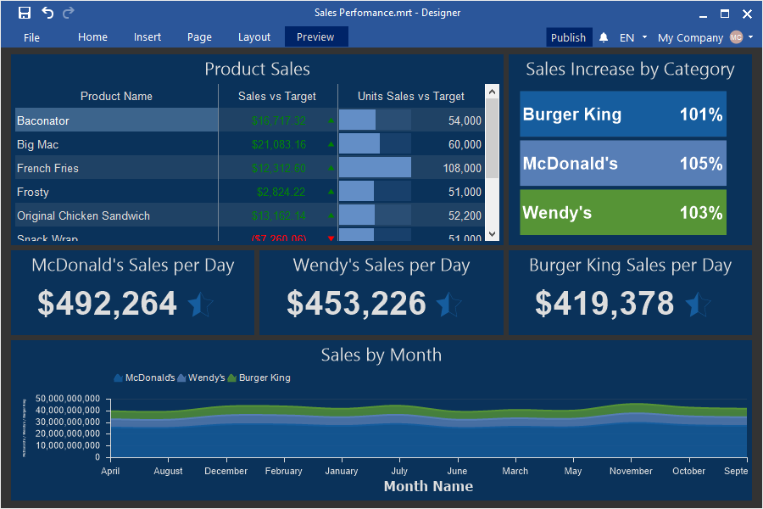Toggle McDonald's series in chart legend

(x=144, y=378)
